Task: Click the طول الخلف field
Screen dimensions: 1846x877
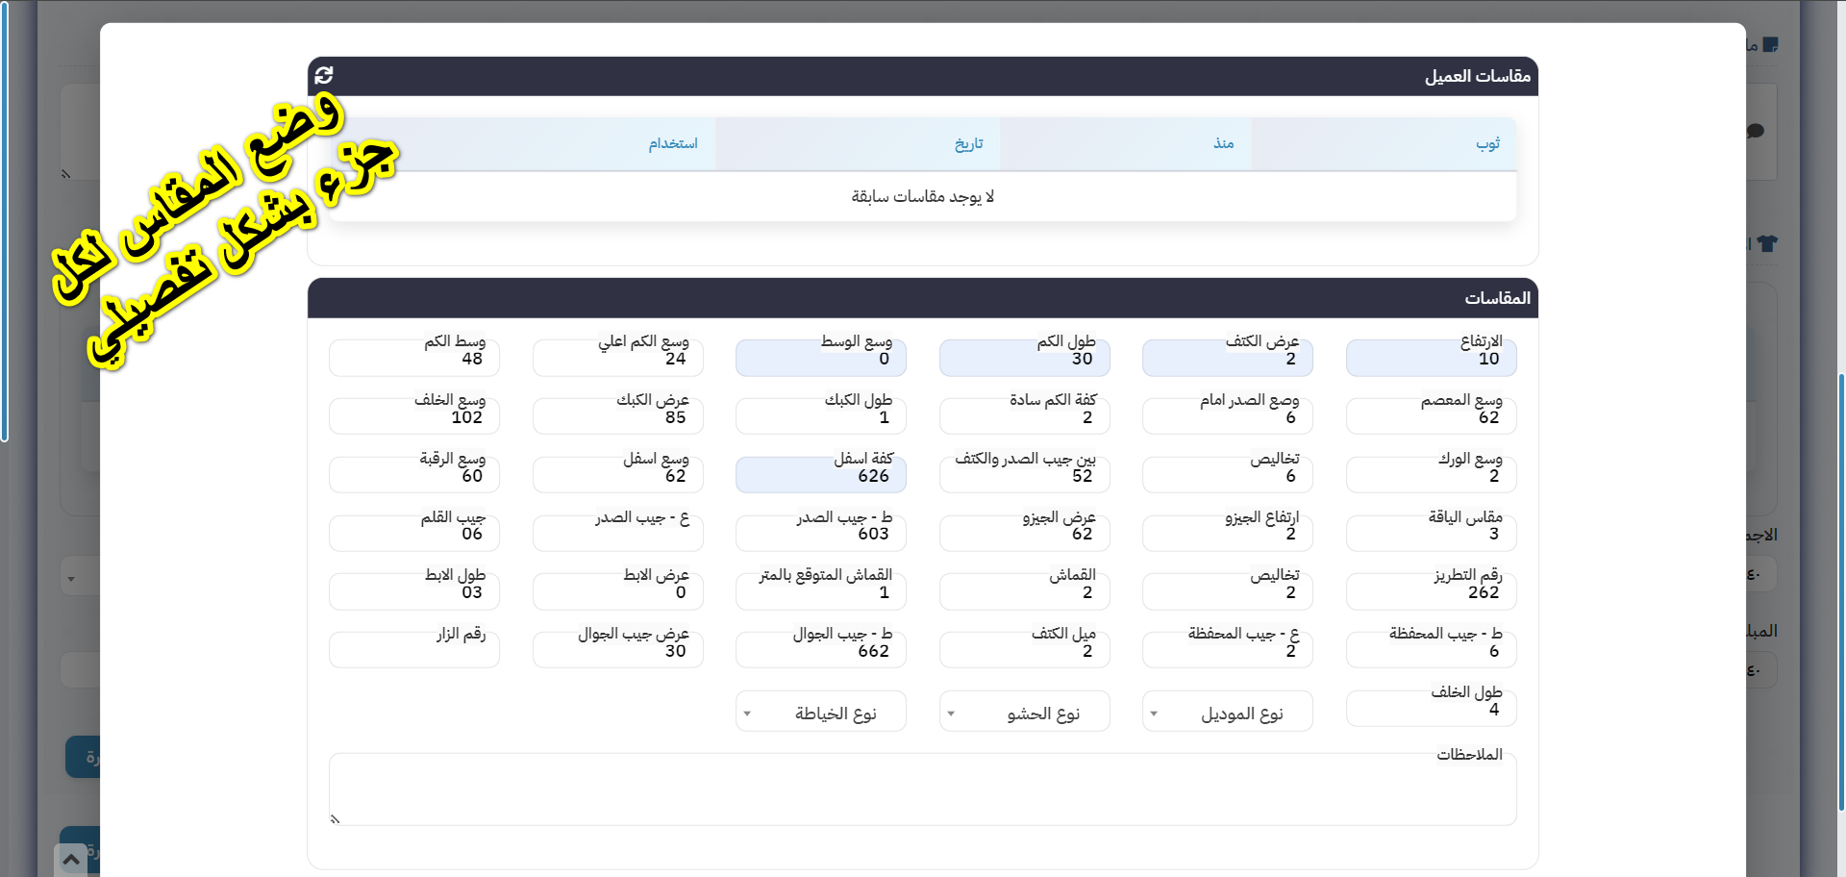Action: [x=1432, y=709]
